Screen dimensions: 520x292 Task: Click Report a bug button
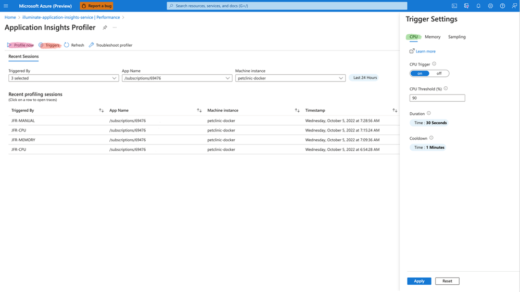tap(96, 6)
